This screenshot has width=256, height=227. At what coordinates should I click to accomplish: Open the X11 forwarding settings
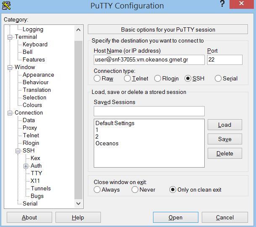(35, 181)
